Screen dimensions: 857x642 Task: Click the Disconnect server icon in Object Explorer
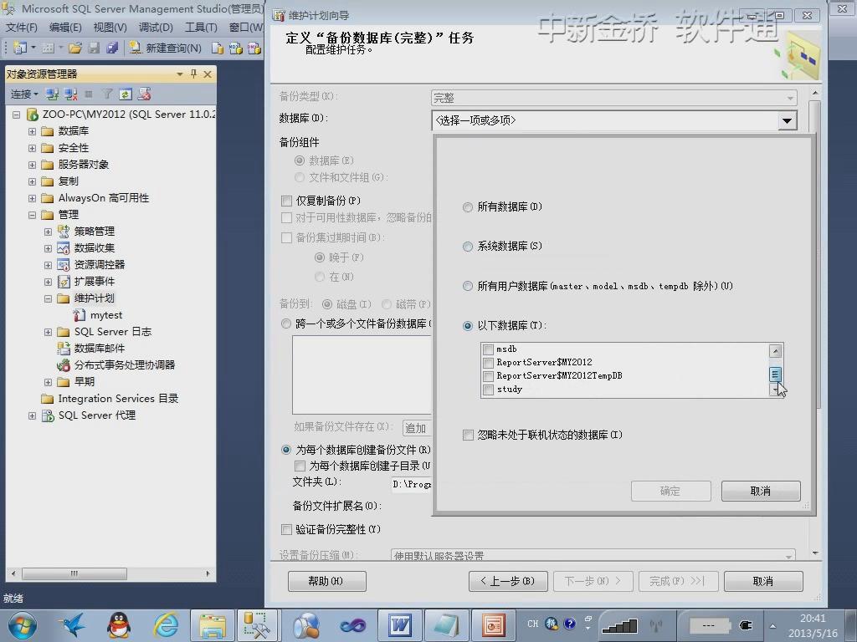pos(70,94)
